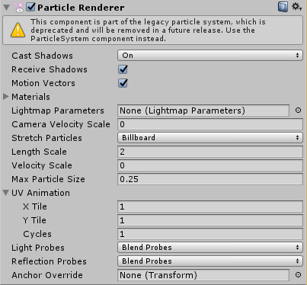Click the Max Particle Size field
Screen dimensions: 307x285
point(210,179)
